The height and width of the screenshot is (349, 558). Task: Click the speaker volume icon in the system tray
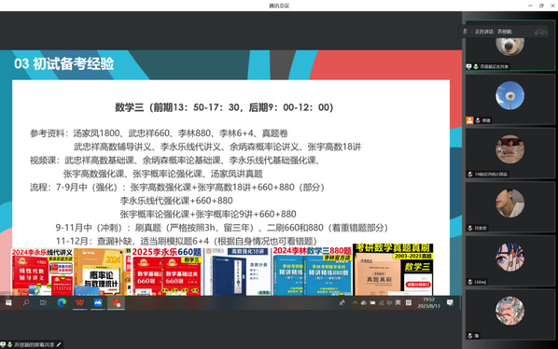389,302
